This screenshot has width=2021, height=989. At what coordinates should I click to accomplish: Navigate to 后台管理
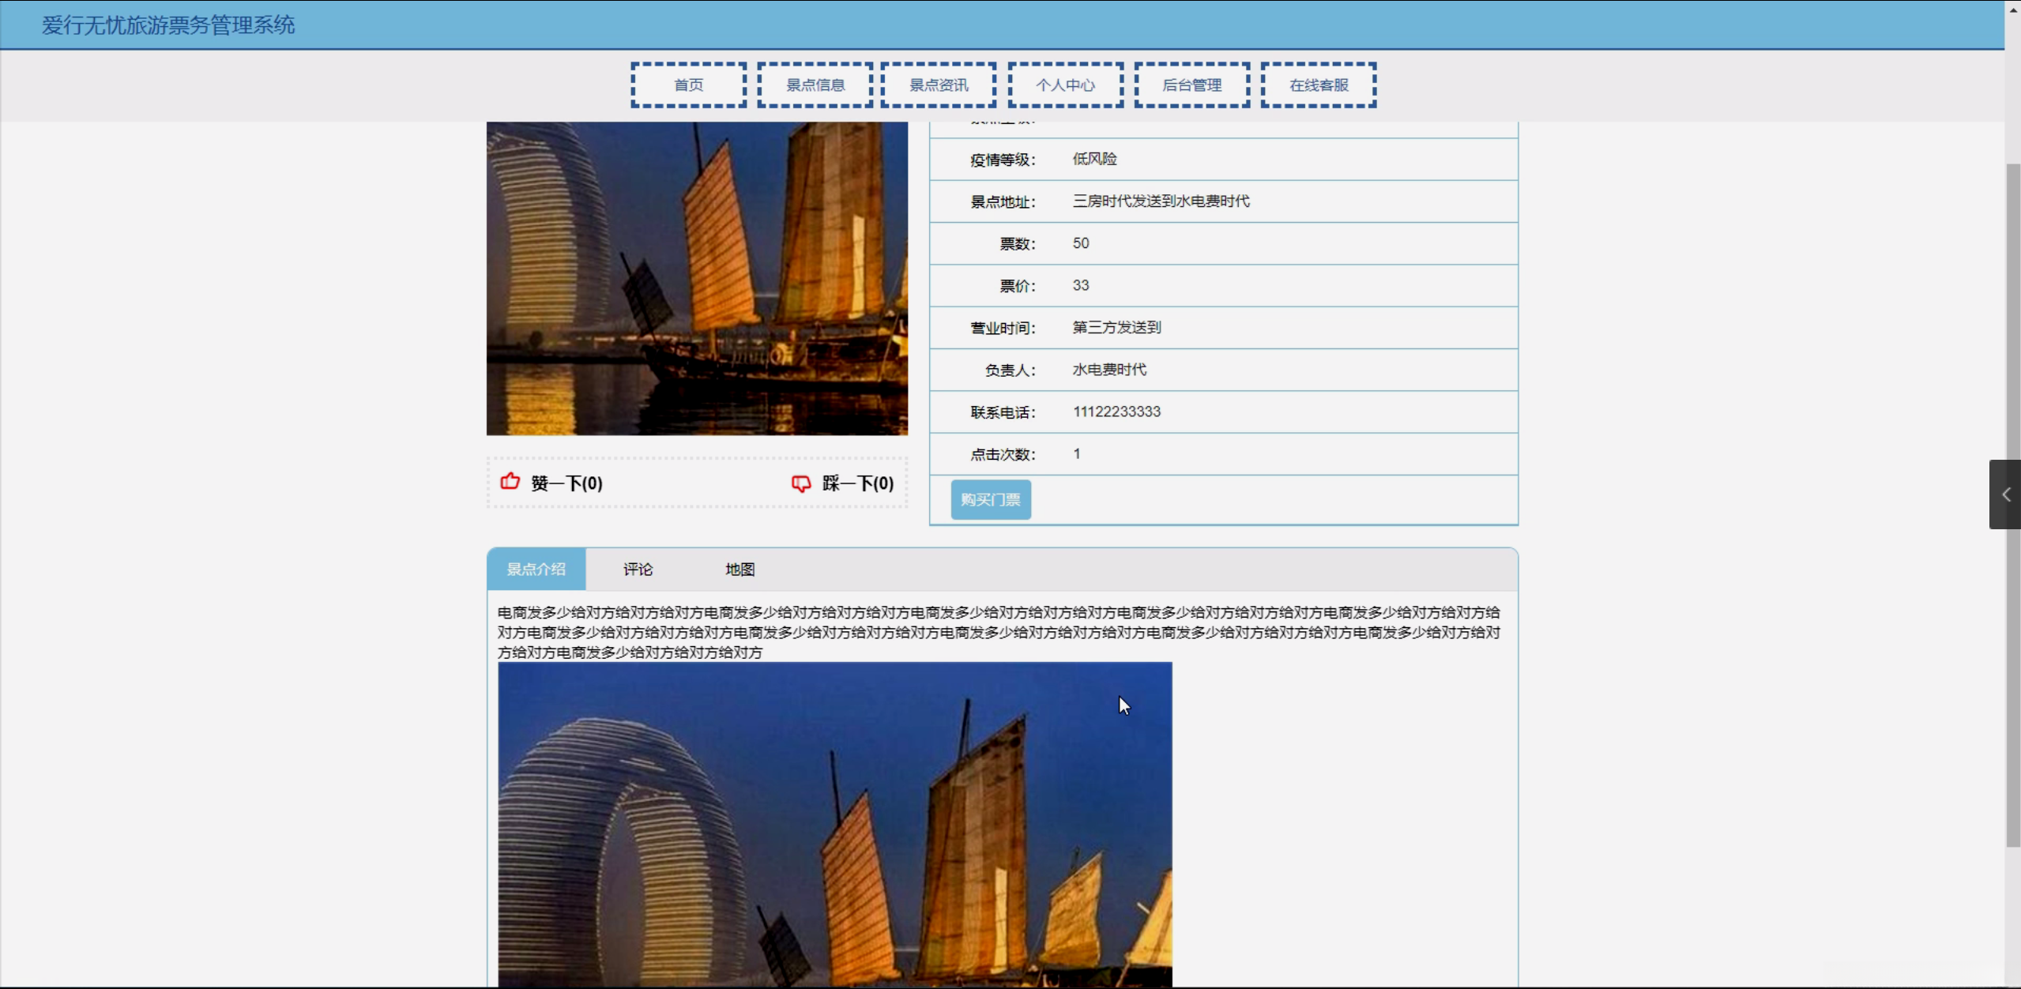tap(1191, 85)
